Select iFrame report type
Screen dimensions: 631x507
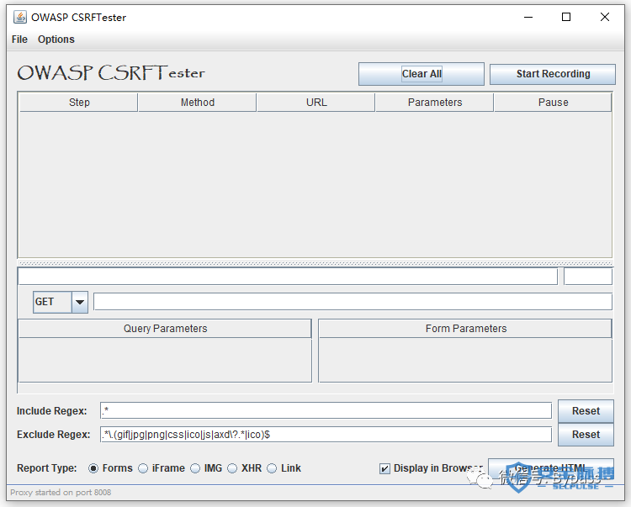click(x=143, y=468)
